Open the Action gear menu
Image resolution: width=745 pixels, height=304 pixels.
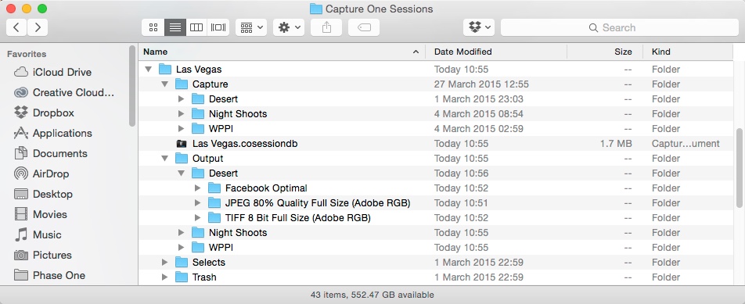[289, 27]
